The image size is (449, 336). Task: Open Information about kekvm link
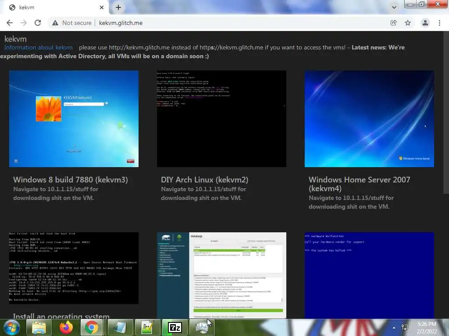(39, 47)
